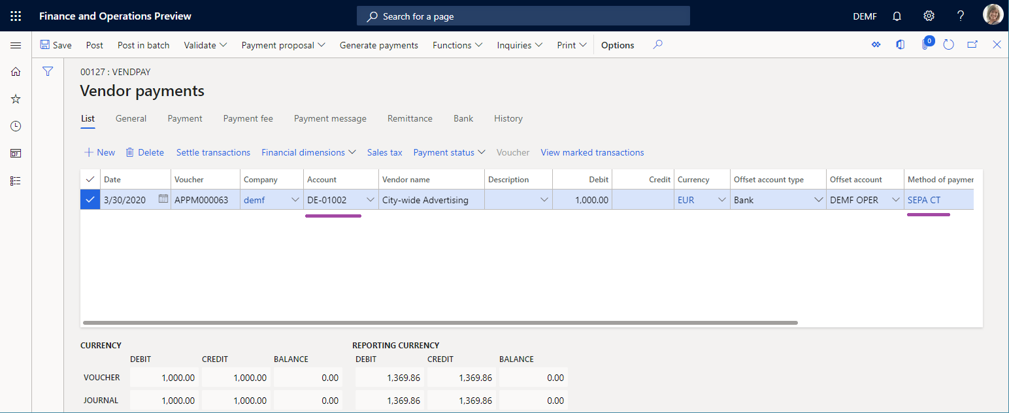Collapse the navigation pane with the hamburger icon
The height and width of the screenshot is (413, 1009).
click(x=16, y=45)
